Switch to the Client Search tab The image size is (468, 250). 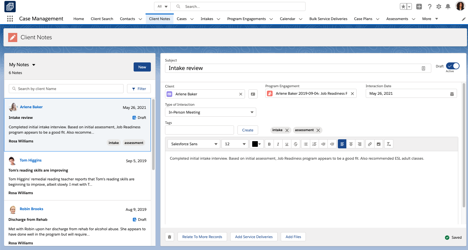(x=102, y=19)
